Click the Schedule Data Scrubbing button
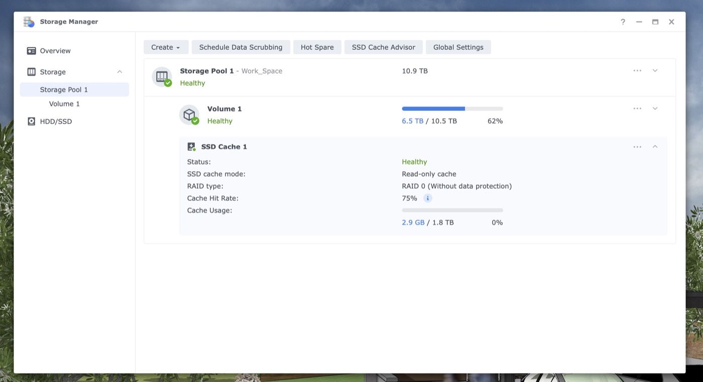Image resolution: width=703 pixels, height=382 pixels. point(241,47)
